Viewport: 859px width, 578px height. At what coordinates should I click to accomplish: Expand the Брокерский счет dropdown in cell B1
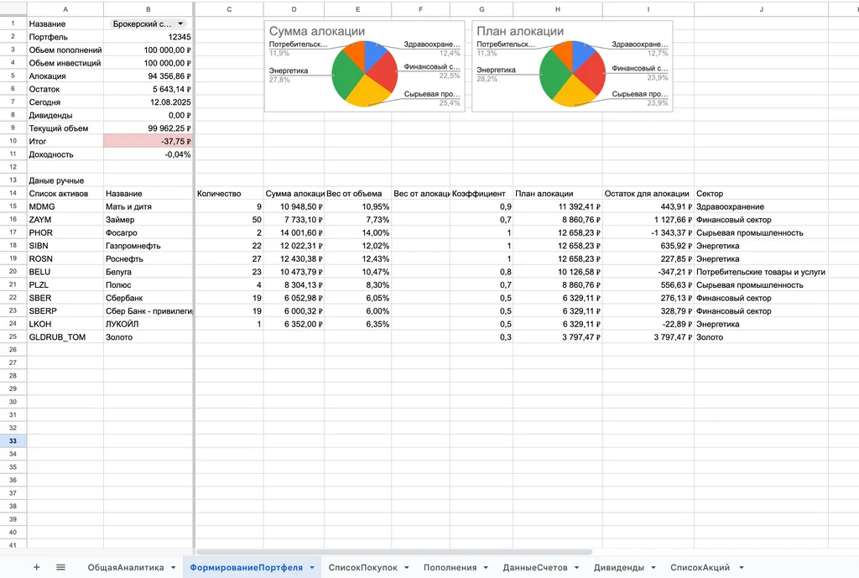click(x=180, y=24)
